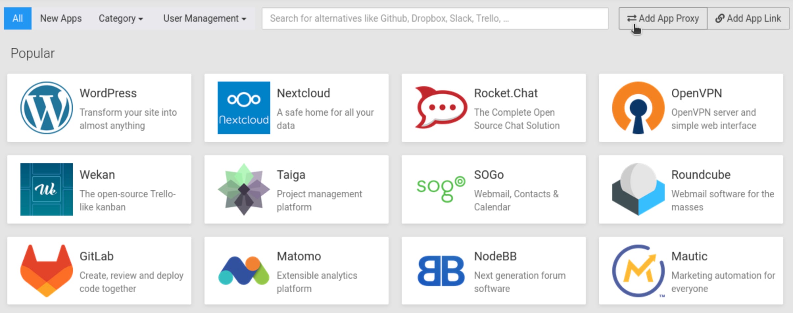Viewport: 793px width, 313px height.
Task: Click the Taiga flower icon
Action: (x=243, y=189)
